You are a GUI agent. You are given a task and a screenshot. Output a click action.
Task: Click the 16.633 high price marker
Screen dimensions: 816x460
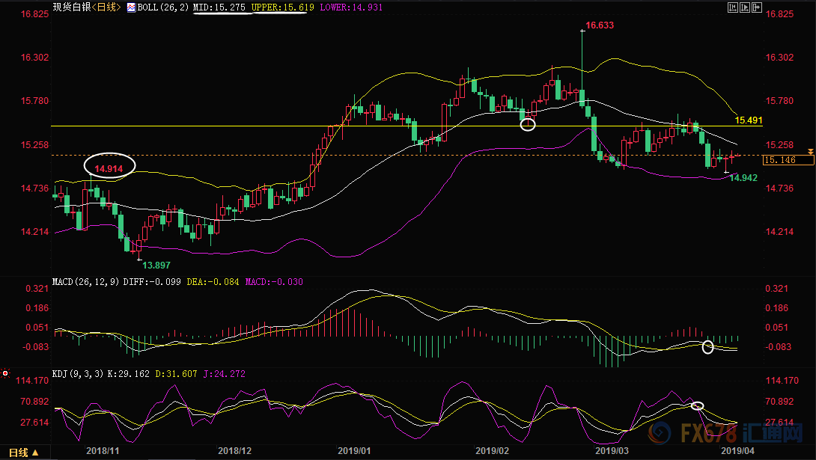click(x=600, y=25)
